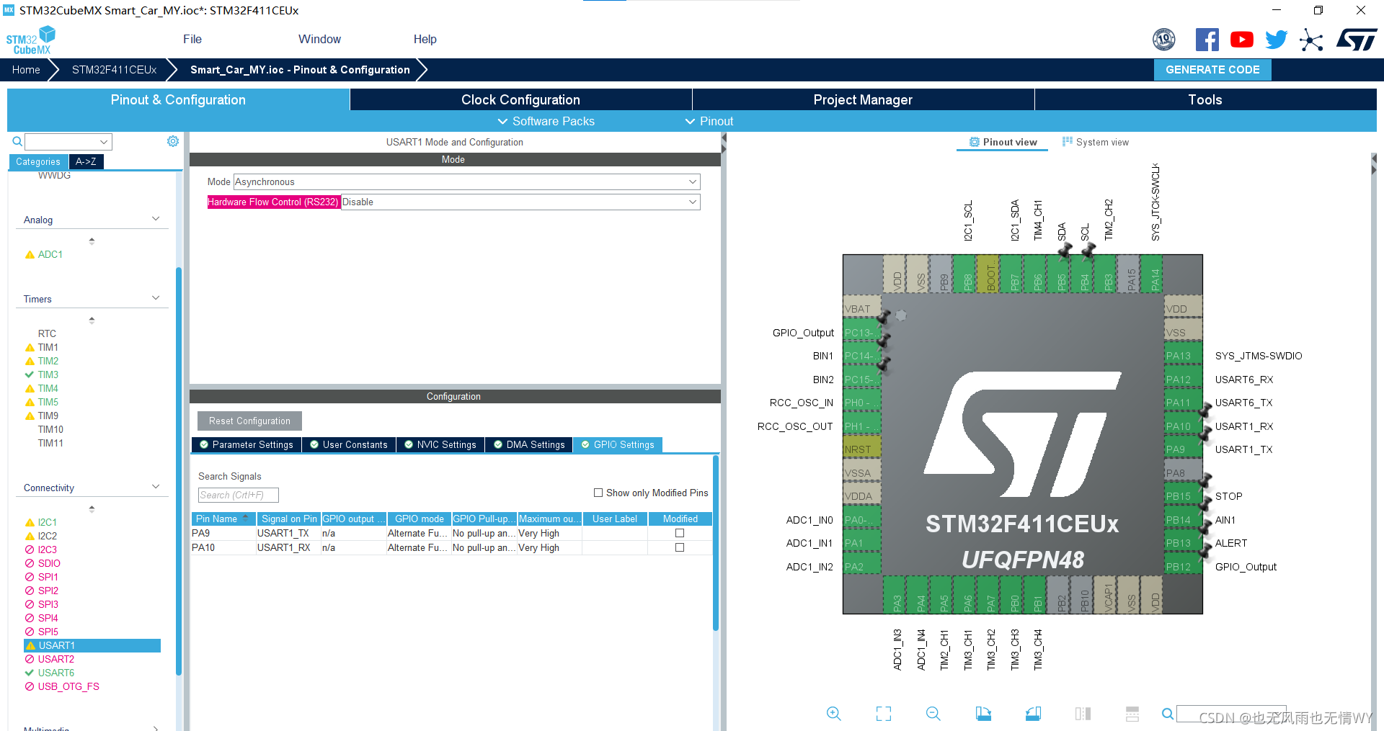Open Parameter Settings tab

point(247,444)
